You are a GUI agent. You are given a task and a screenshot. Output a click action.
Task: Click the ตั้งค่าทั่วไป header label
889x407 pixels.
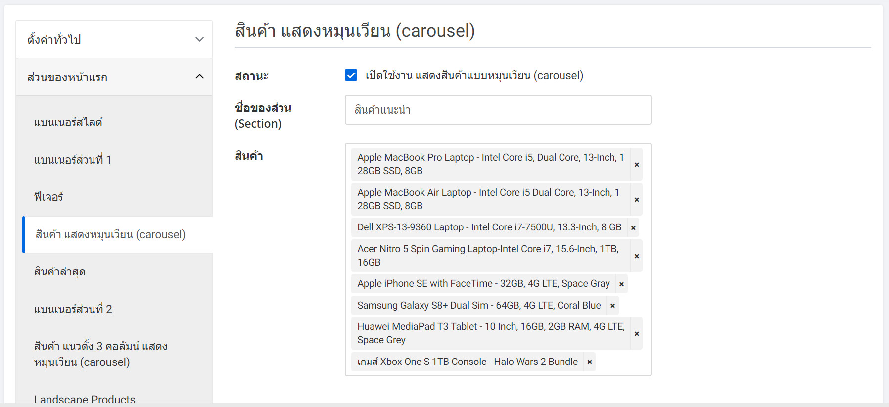54,39
